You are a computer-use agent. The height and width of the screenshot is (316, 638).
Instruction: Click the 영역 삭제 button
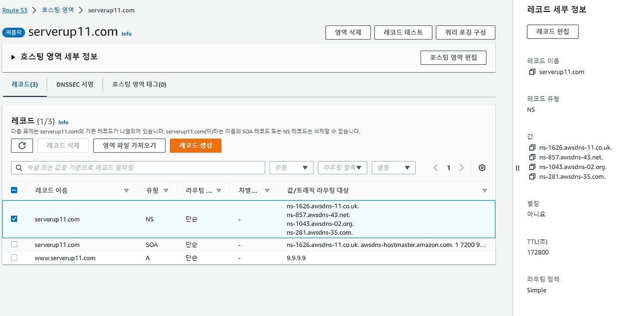[348, 32]
